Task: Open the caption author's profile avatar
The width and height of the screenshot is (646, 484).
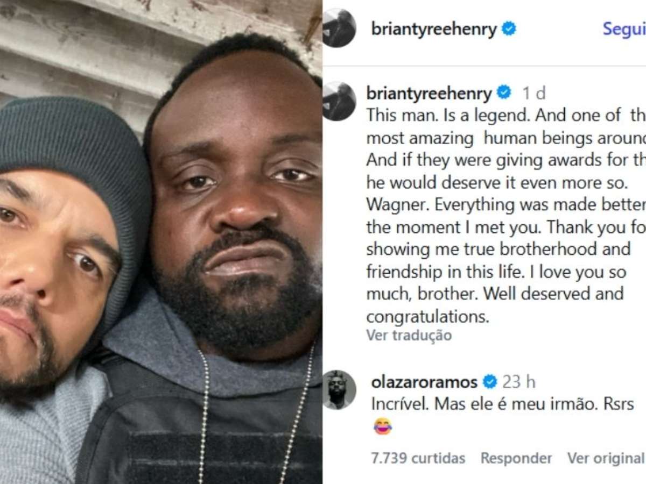Action: [339, 101]
